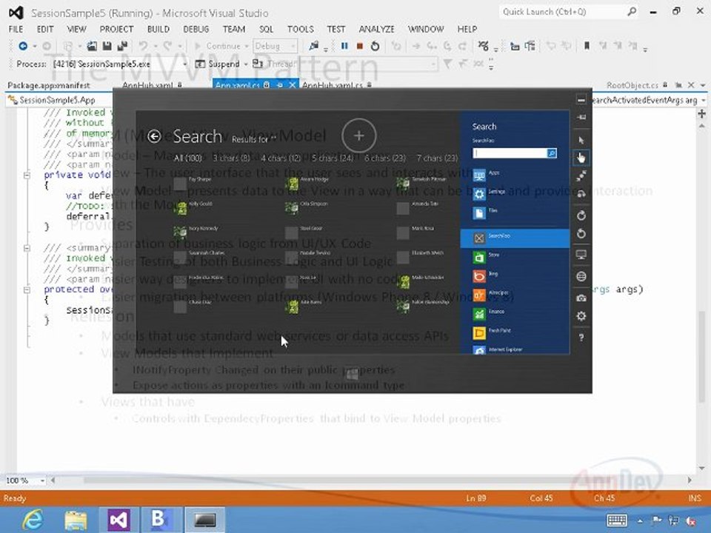Image resolution: width=711 pixels, height=533 pixels.
Task: Click the search magnifier in charm
Action: coord(552,154)
